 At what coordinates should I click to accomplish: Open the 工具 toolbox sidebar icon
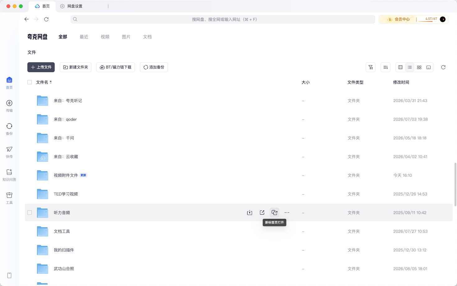click(9, 198)
